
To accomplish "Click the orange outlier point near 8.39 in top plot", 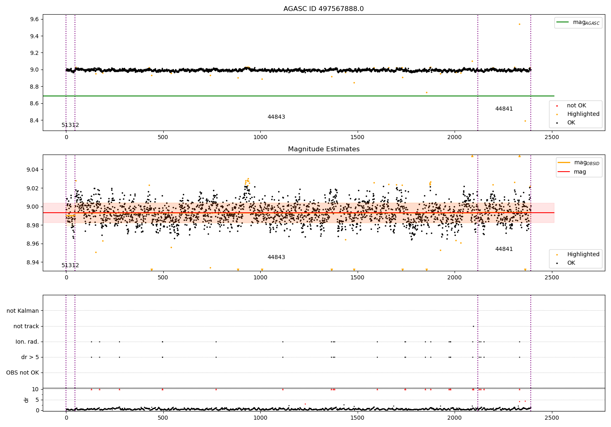I will [x=525, y=121].
